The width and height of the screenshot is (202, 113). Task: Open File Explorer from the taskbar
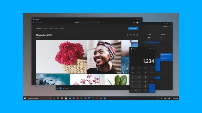62,98
